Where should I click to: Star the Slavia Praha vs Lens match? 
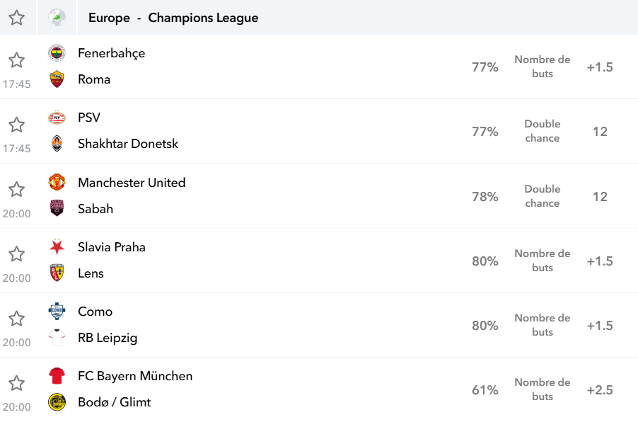click(x=17, y=253)
